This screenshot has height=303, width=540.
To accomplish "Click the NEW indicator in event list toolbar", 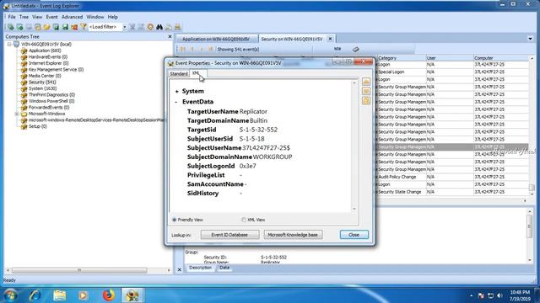I will [337, 49].
